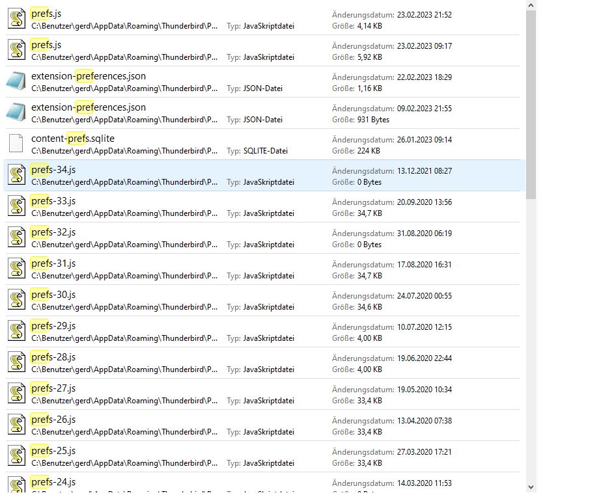This screenshot has width=612, height=497.
Task: Click the folder path under prefs-30.js
Action: [x=124, y=307]
